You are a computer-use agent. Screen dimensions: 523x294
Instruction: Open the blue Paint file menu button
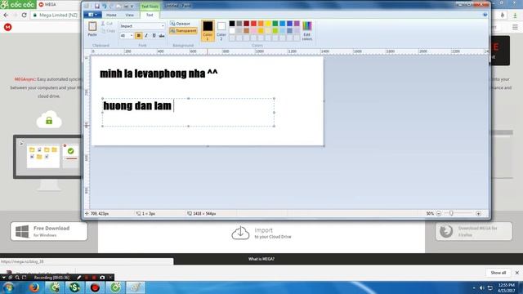coord(92,15)
